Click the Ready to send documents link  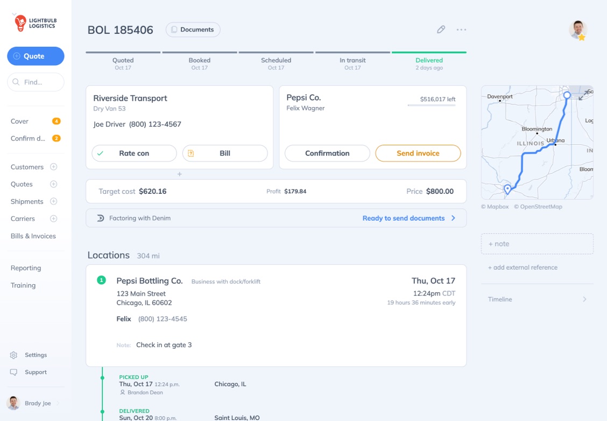point(404,218)
